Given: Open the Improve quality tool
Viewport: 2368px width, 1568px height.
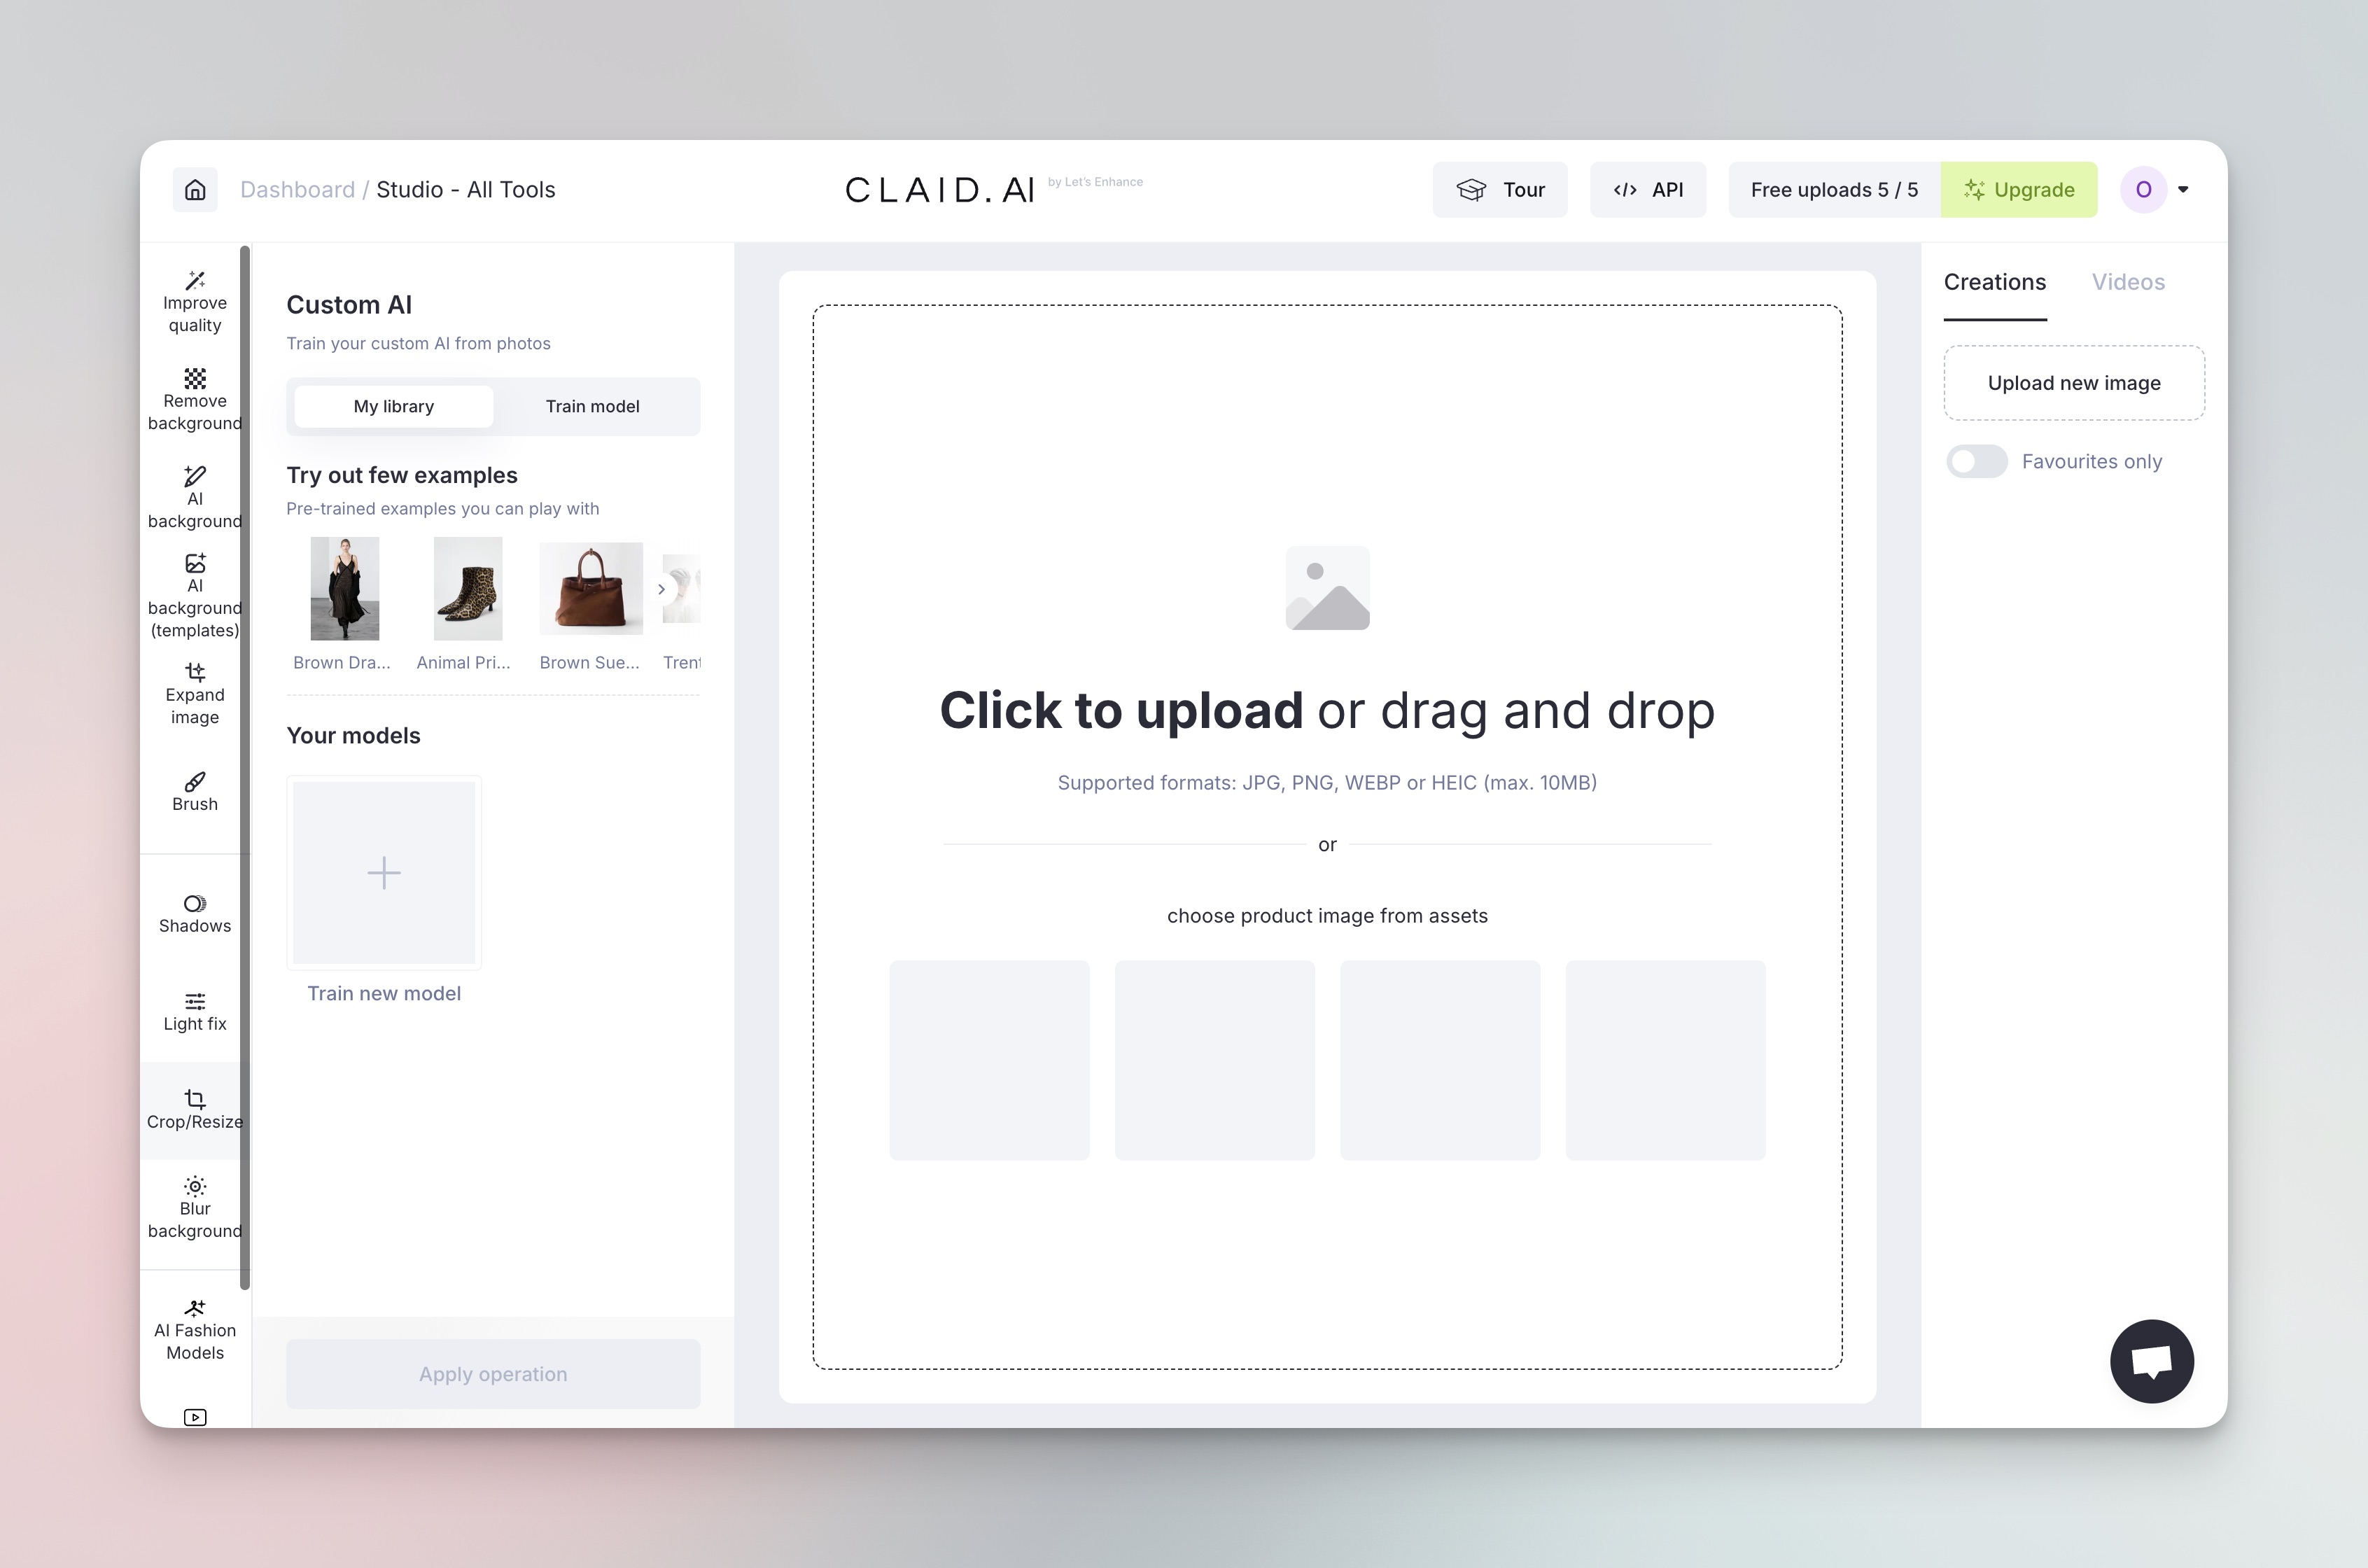Looking at the screenshot, I should coord(195,301).
